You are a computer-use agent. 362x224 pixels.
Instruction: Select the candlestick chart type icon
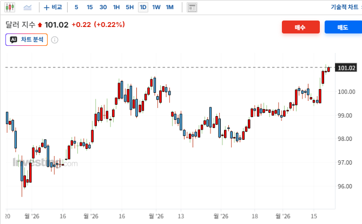click(10, 8)
